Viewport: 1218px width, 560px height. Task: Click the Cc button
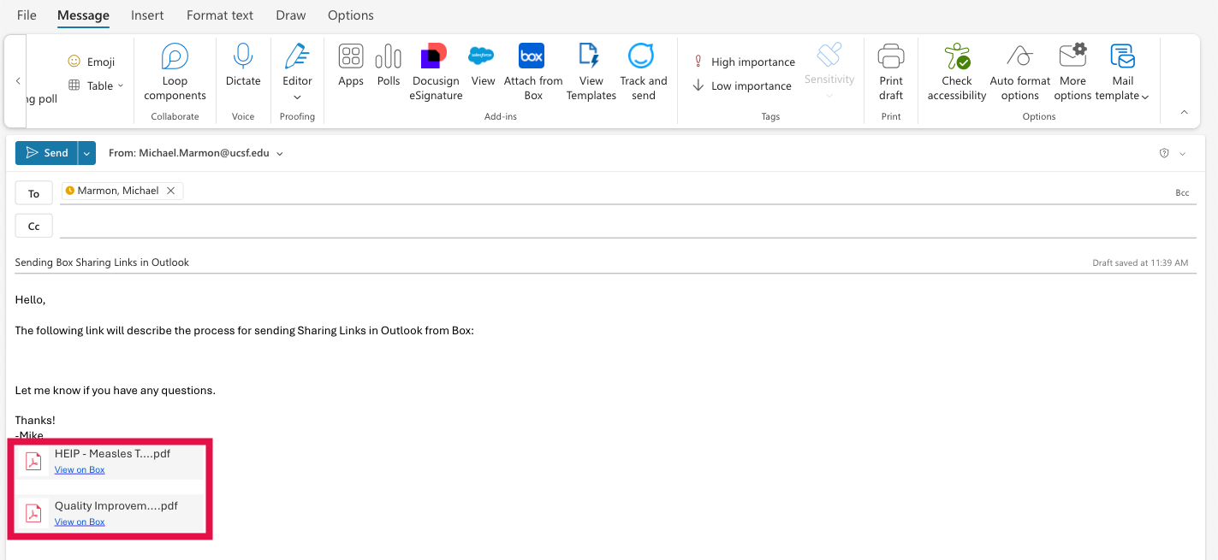click(x=33, y=227)
